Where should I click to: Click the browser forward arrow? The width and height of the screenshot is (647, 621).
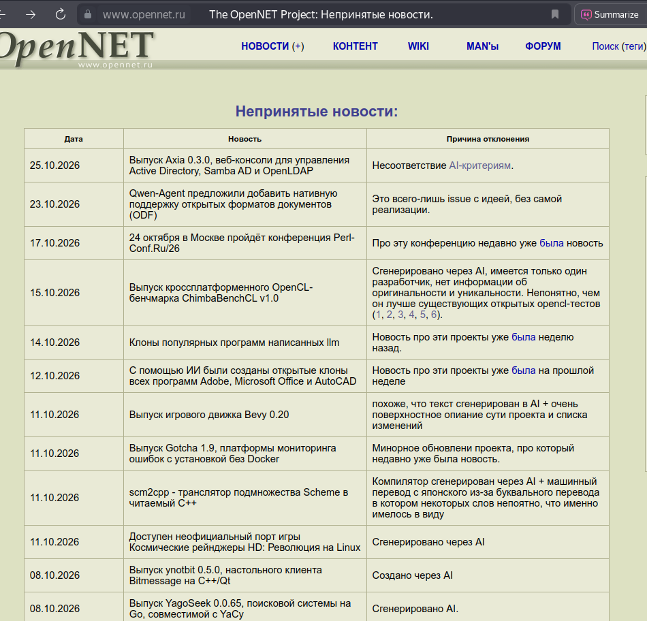click(31, 15)
